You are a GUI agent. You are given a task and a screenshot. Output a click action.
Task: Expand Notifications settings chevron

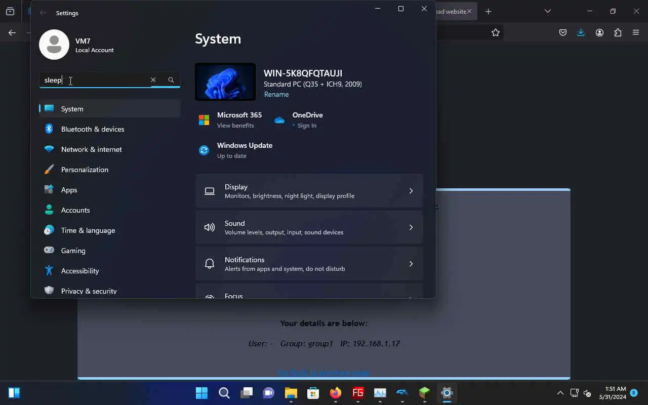click(x=411, y=264)
